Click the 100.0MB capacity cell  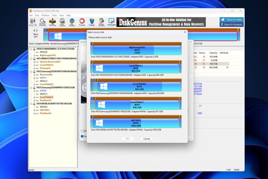(x=214, y=57)
